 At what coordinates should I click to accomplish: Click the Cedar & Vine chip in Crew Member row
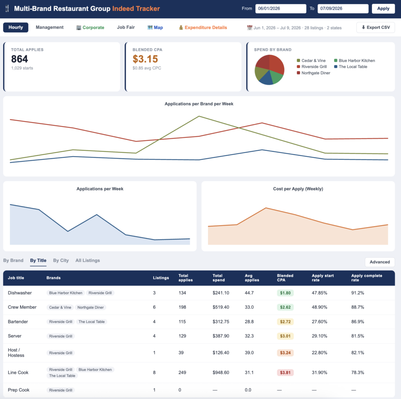60,307
